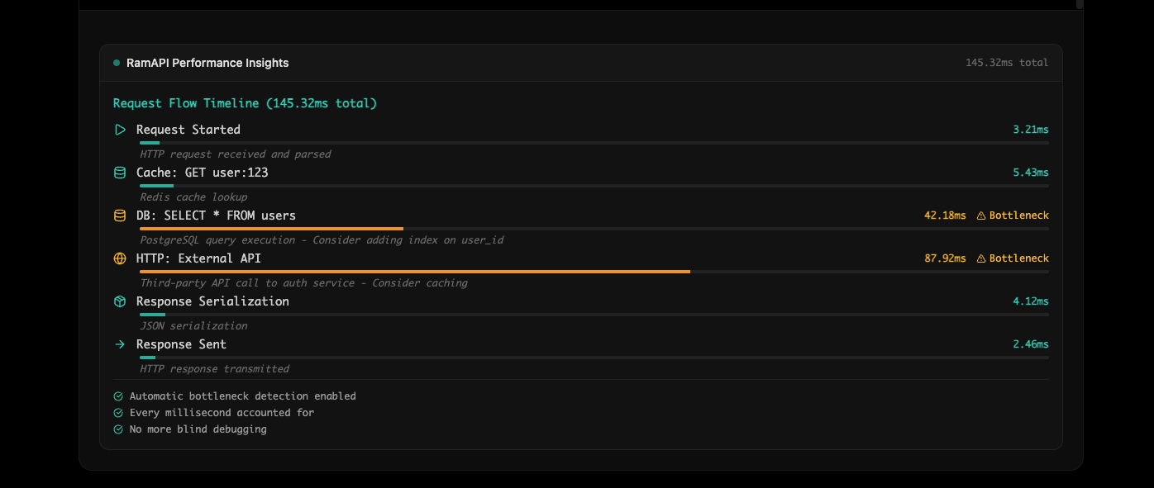Screen dimensions: 1154x488
Task: Click the RamAPI Performance Insights header title
Action: 207,63
